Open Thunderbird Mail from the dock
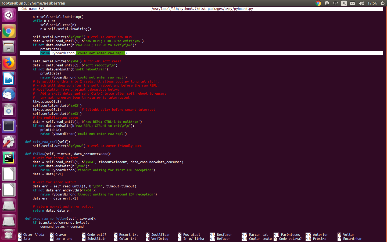Screen dimensions: 387x242 pos(9,94)
